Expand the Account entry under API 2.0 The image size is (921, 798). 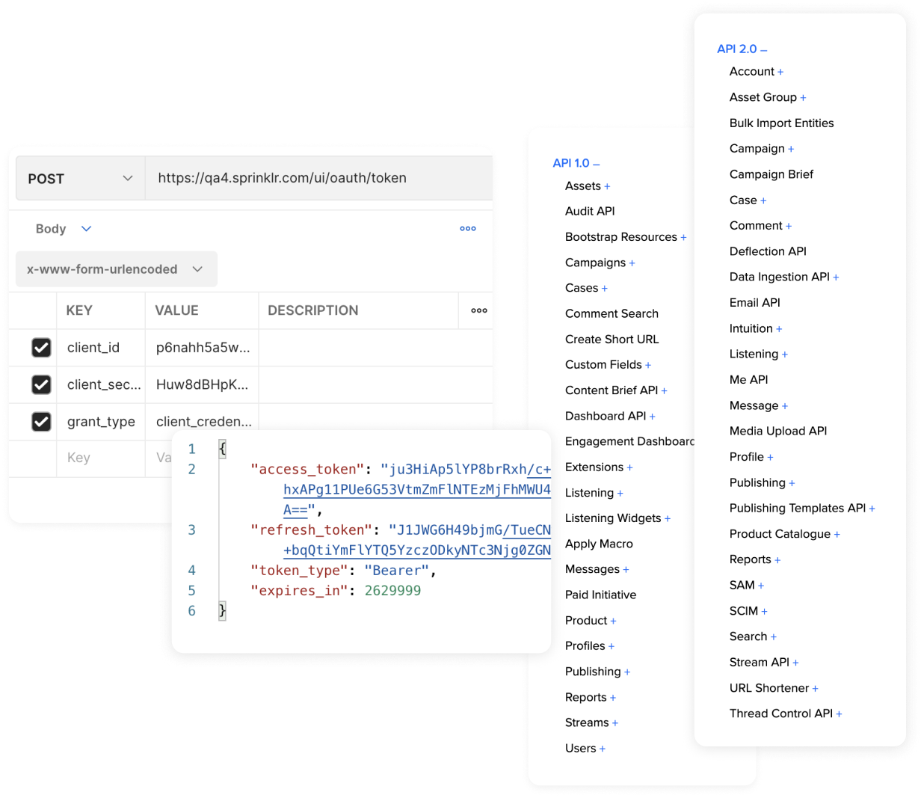[x=780, y=71]
